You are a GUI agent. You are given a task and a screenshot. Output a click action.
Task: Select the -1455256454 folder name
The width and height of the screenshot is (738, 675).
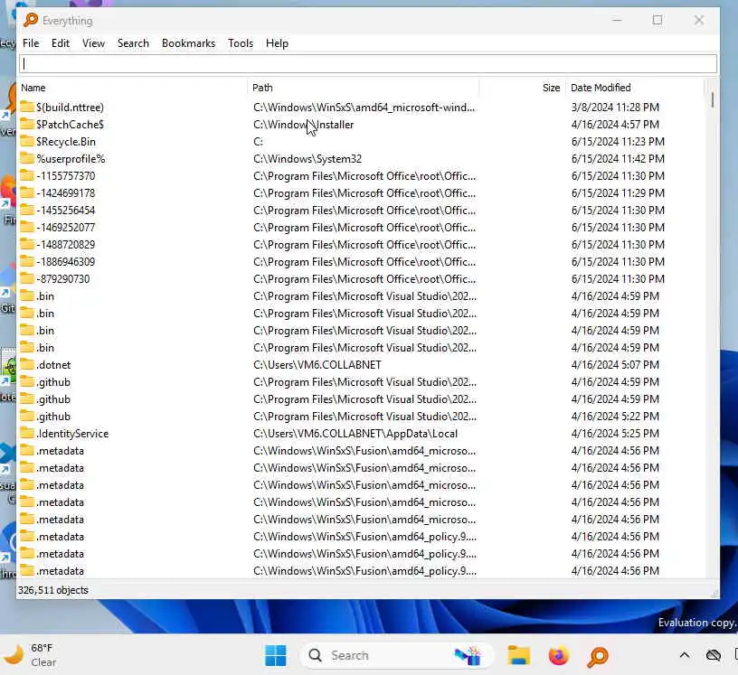(x=65, y=211)
